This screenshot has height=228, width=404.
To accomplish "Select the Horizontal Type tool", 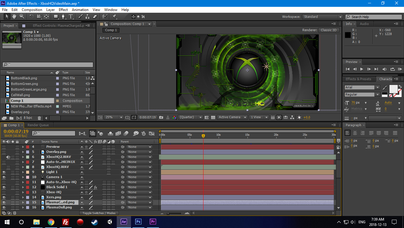I will (x=71, y=17).
